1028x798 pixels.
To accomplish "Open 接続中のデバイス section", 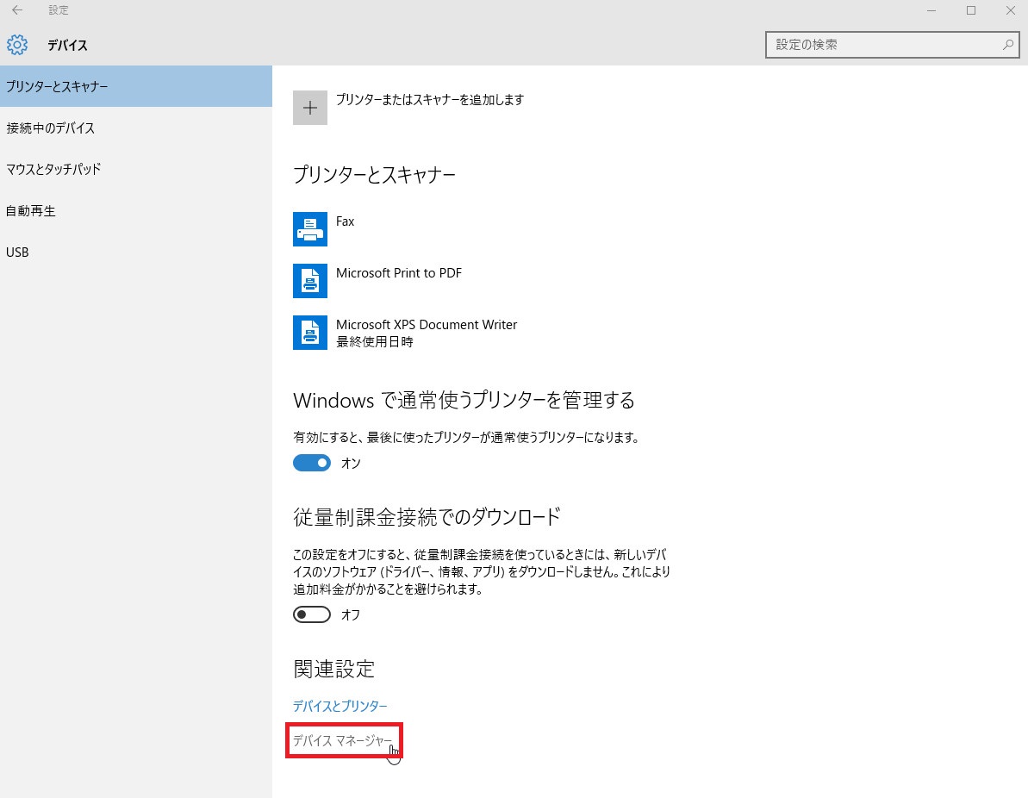I will point(135,128).
